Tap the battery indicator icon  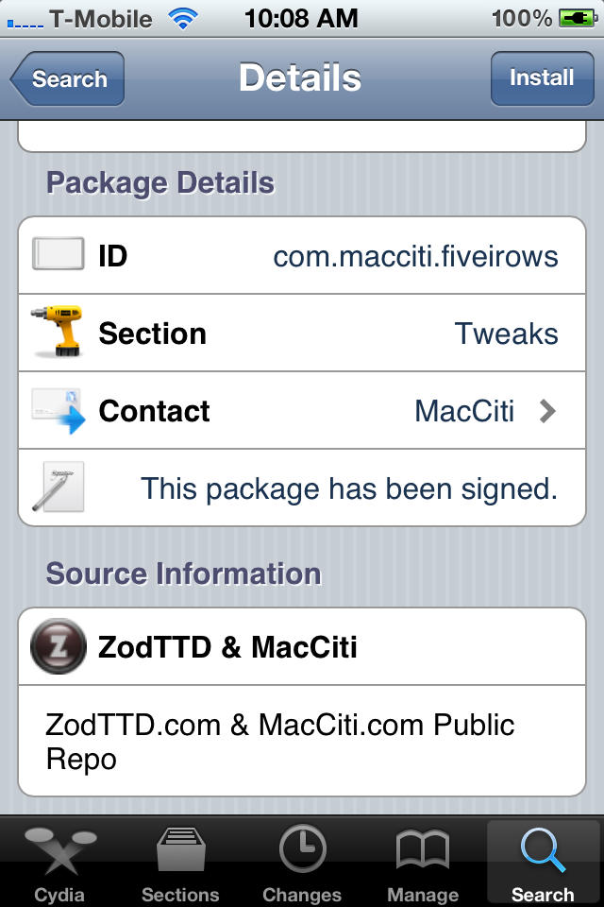pyautogui.click(x=578, y=19)
